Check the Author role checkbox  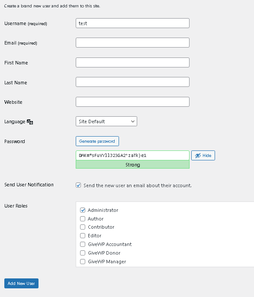click(x=83, y=219)
